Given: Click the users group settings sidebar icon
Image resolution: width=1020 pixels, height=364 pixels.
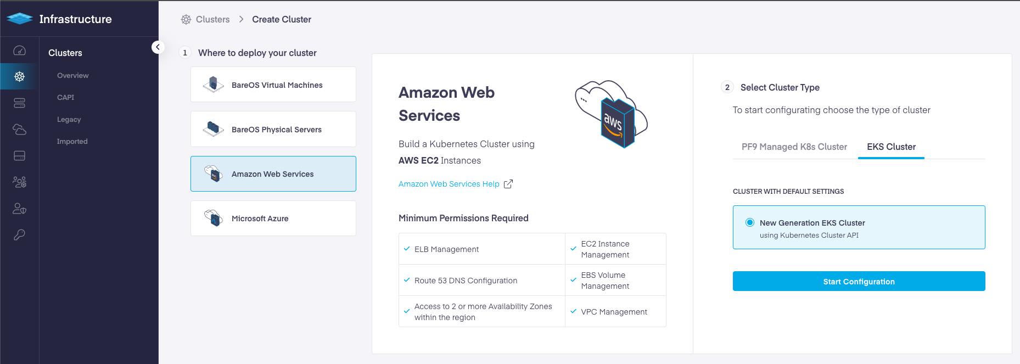Looking at the screenshot, I should tap(19, 182).
